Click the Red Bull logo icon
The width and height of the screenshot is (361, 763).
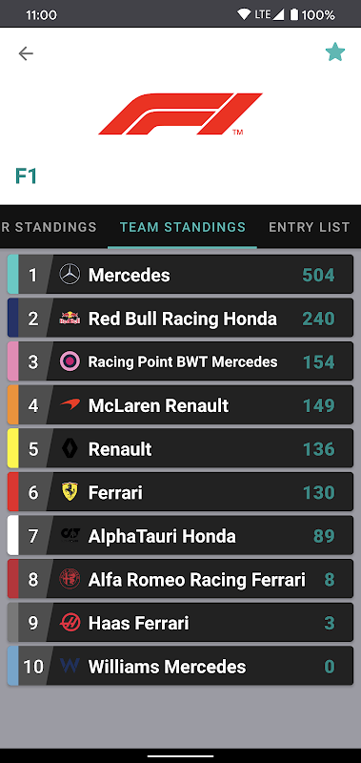pos(70,319)
